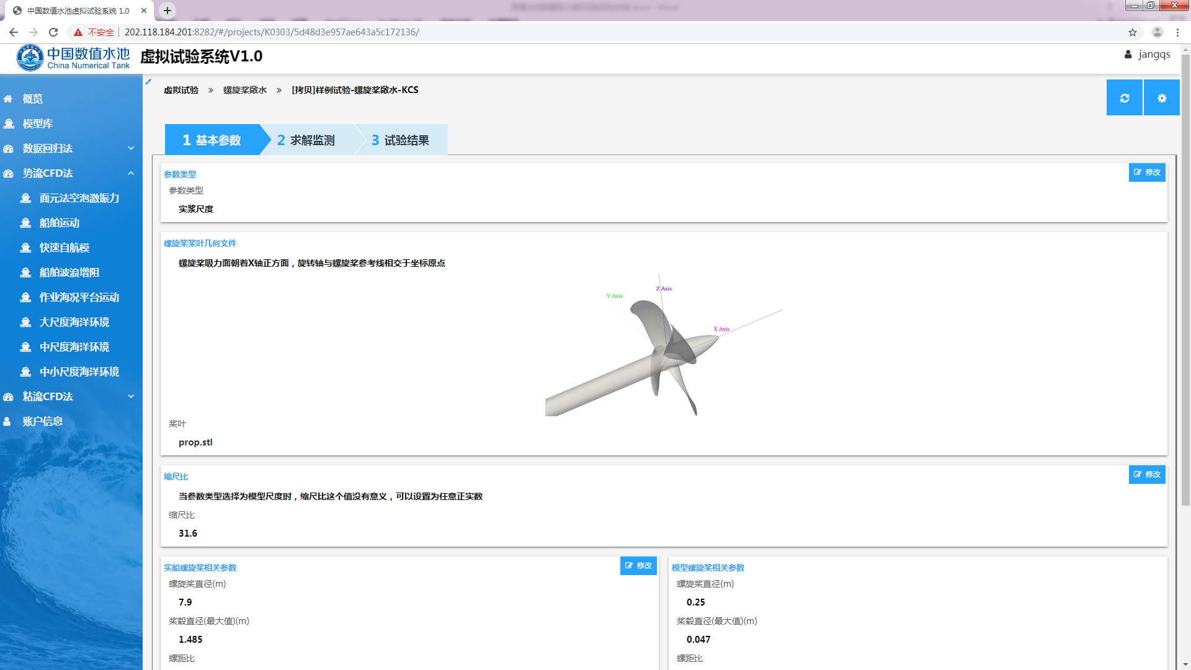Open 螺旋桨敞水 breadcrumb link

coord(244,90)
